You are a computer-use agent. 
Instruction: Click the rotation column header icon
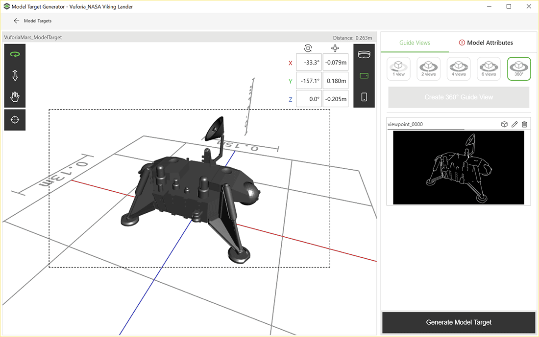point(308,48)
